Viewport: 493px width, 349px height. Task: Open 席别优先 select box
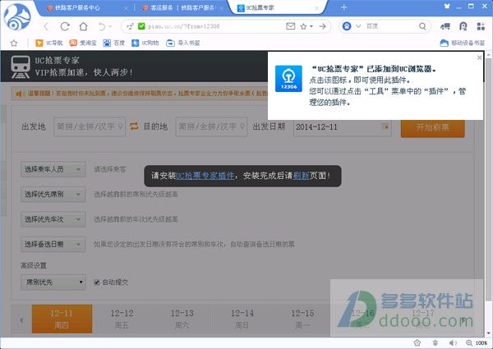[53, 282]
